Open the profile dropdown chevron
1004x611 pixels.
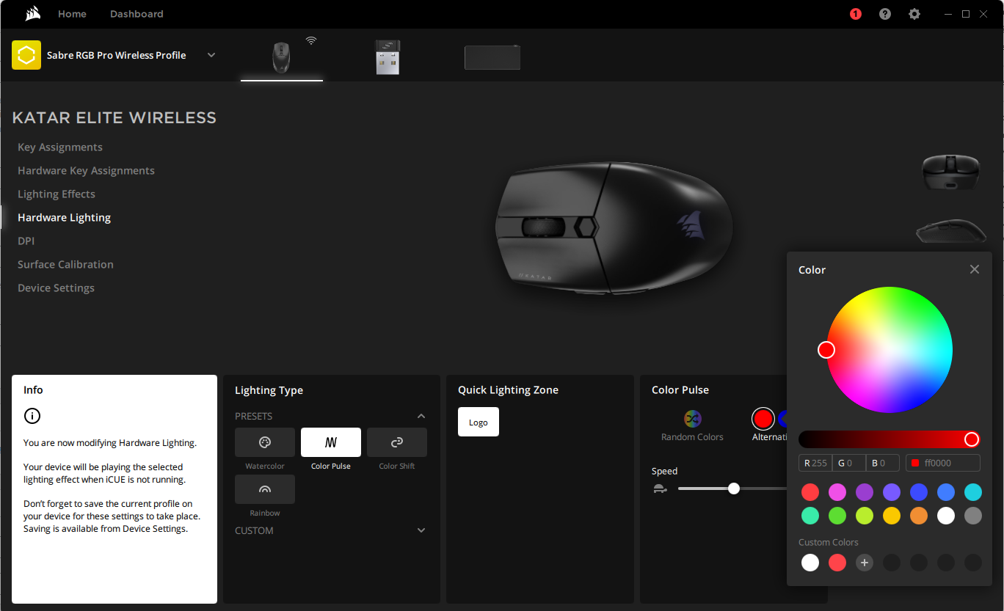click(x=211, y=55)
